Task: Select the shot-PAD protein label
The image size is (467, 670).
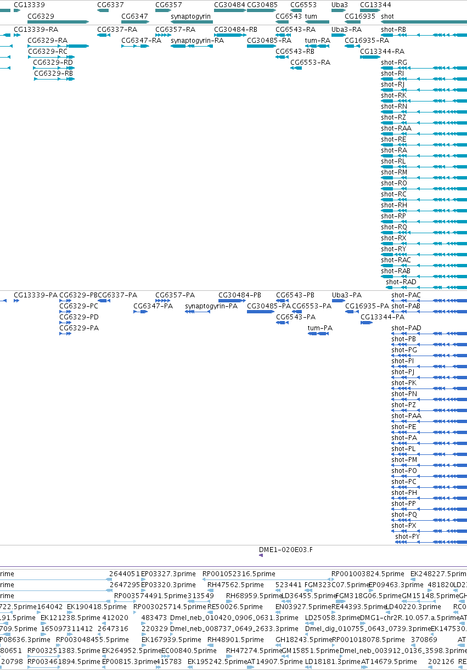Action: pyautogui.click(x=406, y=328)
